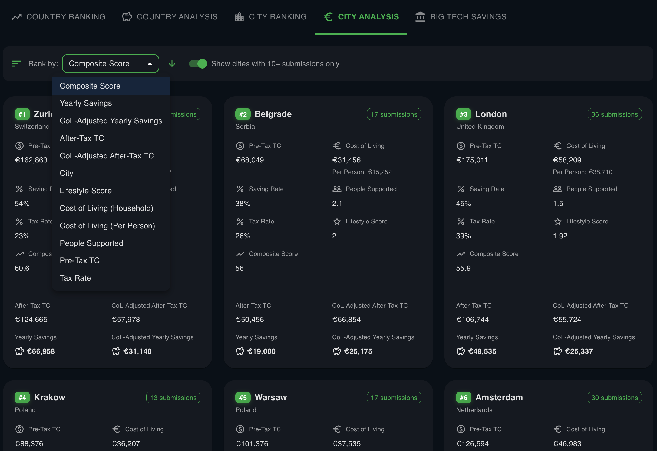Image resolution: width=657 pixels, height=451 pixels.
Task: Click the bank building icon on Big Tech Savings
Action: click(x=420, y=17)
